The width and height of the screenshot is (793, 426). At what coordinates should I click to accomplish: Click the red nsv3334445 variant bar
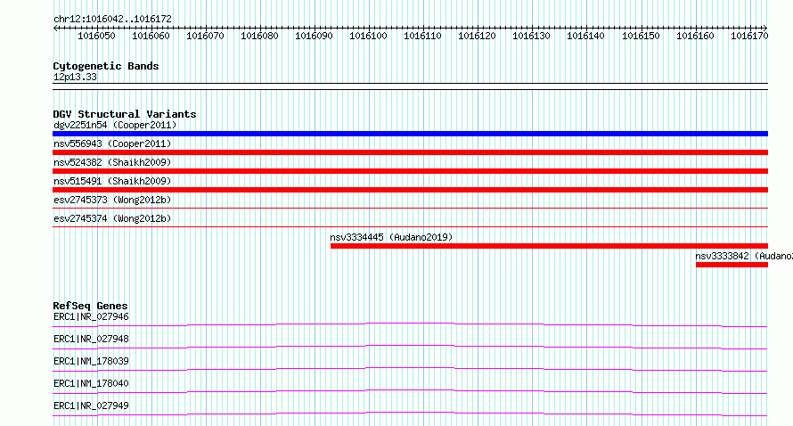(549, 246)
